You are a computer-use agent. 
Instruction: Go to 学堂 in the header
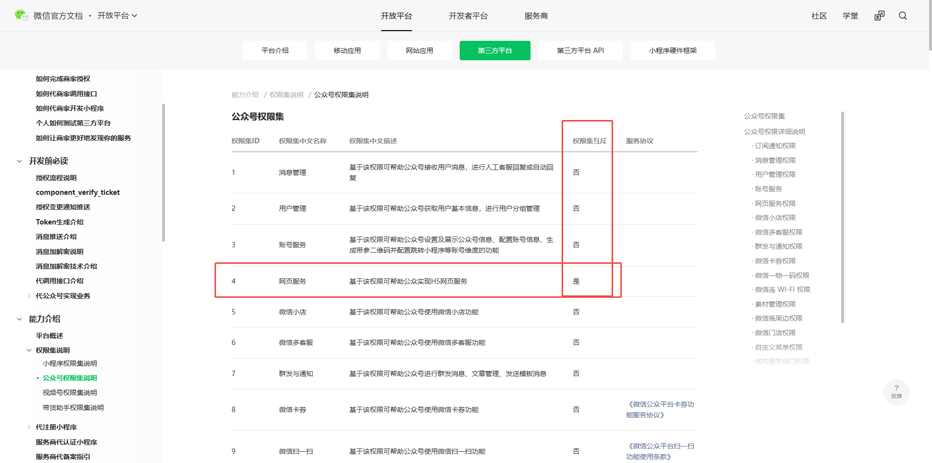(x=850, y=16)
